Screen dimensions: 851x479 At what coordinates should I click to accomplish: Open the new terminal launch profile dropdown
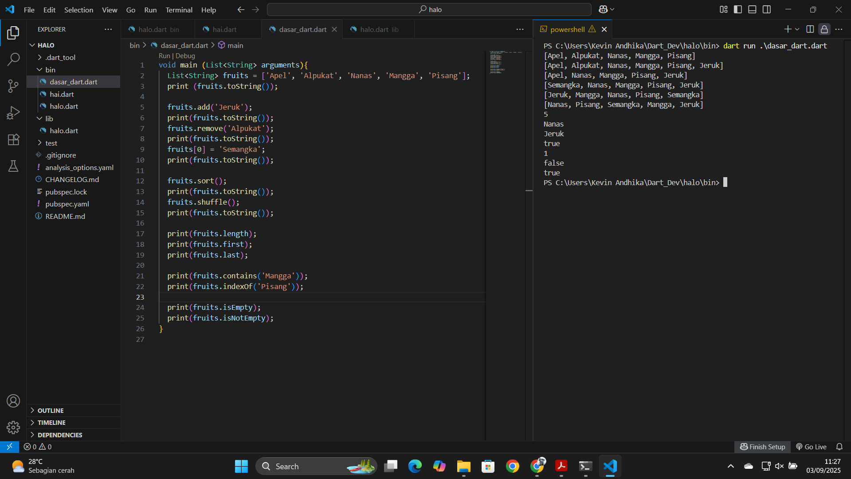click(x=797, y=29)
